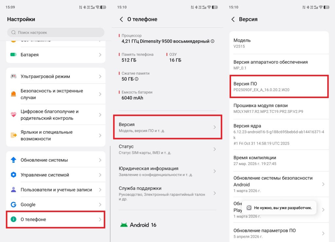
Task: Expand the Батарея row chevron
Action: (100, 55)
